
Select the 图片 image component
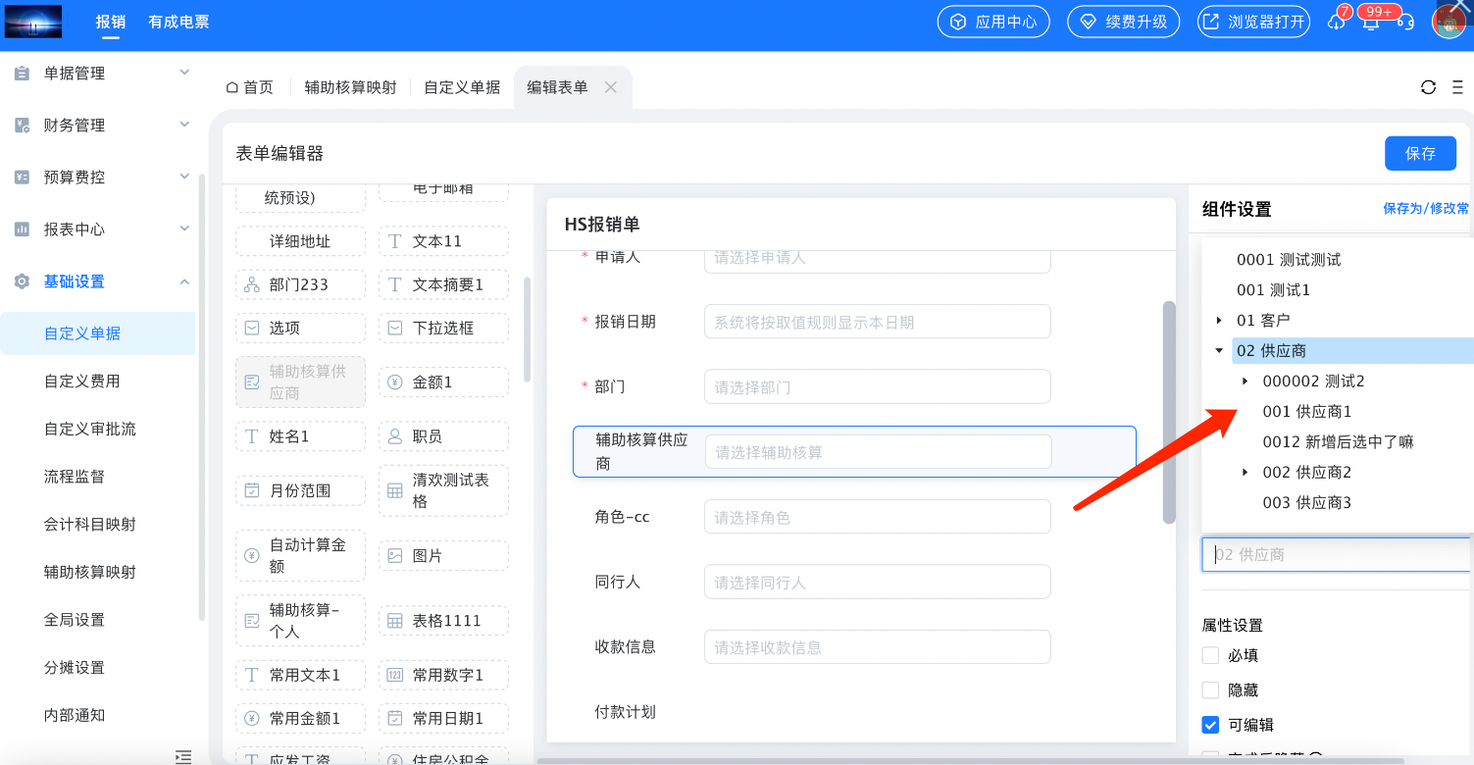(443, 556)
